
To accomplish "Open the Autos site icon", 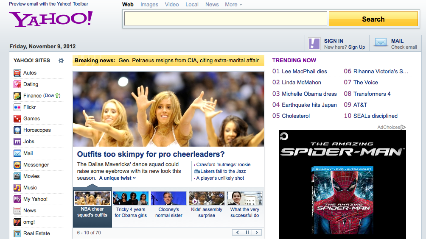I will [x=17, y=73].
